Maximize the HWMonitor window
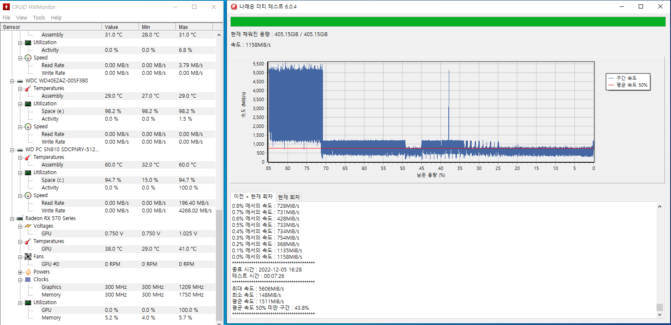The height and width of the screenshot is (325, 671). (194, 7)
